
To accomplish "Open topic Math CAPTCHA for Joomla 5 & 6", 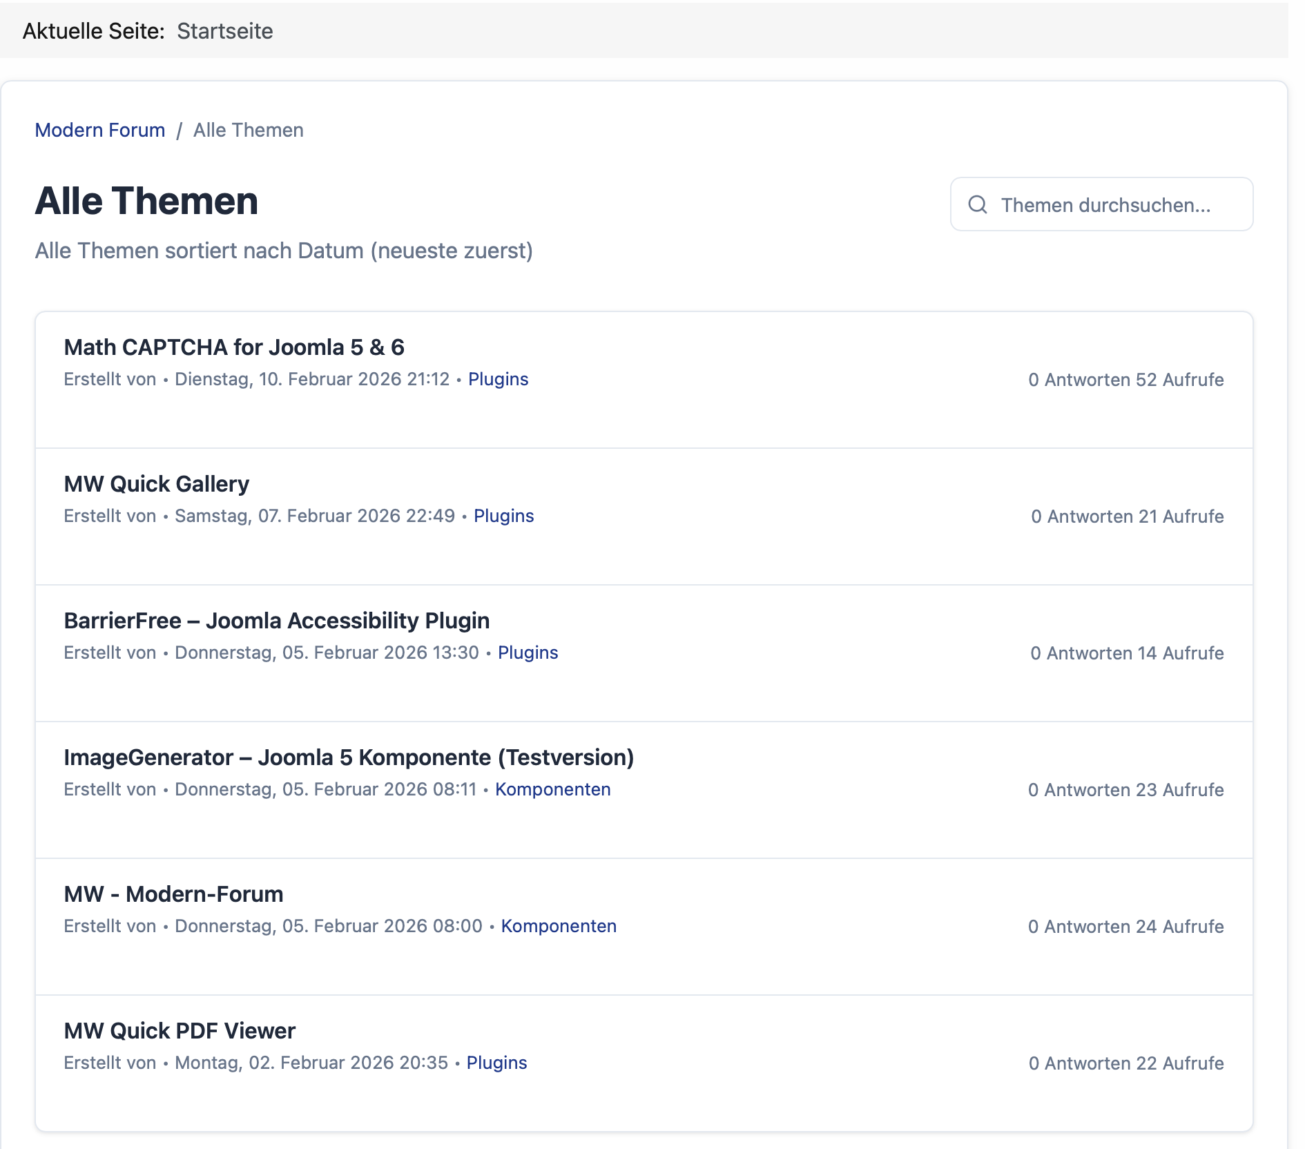I will tap(234, 347).
